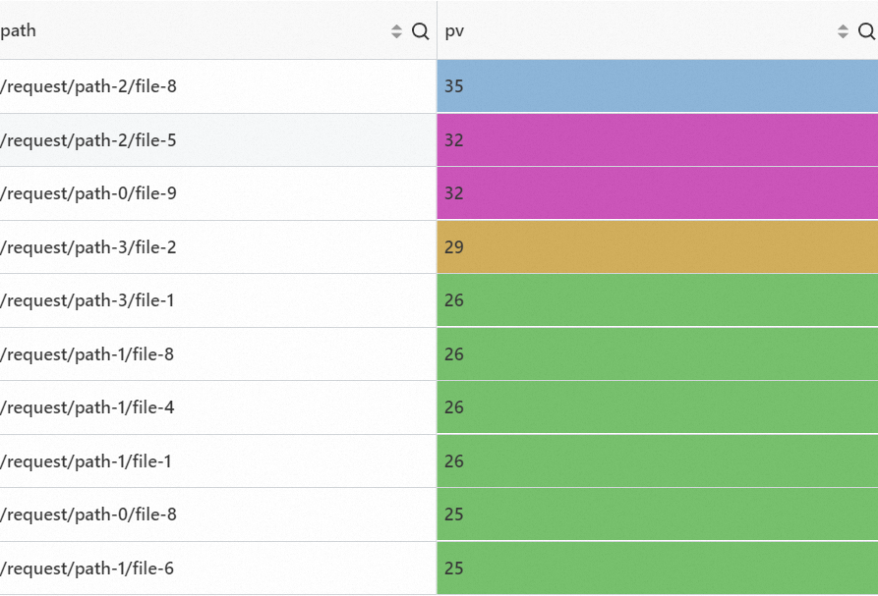Click the orange pv cell showing 29
Screen dimensions: 878x596
(x=657, y=247)
